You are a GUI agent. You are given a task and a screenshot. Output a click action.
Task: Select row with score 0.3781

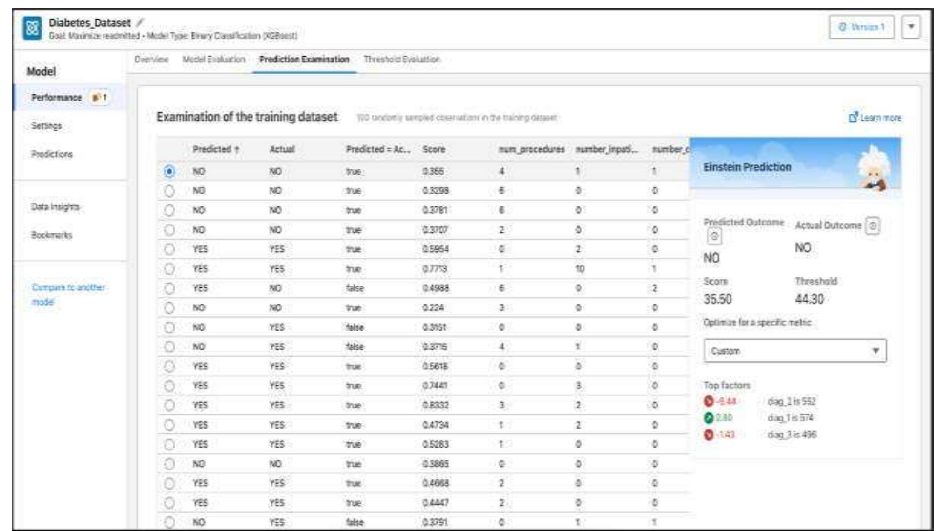tap(169, 210)
